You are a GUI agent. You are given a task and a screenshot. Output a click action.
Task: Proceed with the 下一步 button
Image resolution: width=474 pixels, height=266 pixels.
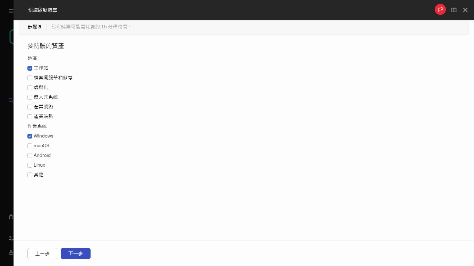(76, 254)
